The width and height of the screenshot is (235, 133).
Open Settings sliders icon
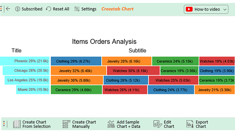pos(77,9)
